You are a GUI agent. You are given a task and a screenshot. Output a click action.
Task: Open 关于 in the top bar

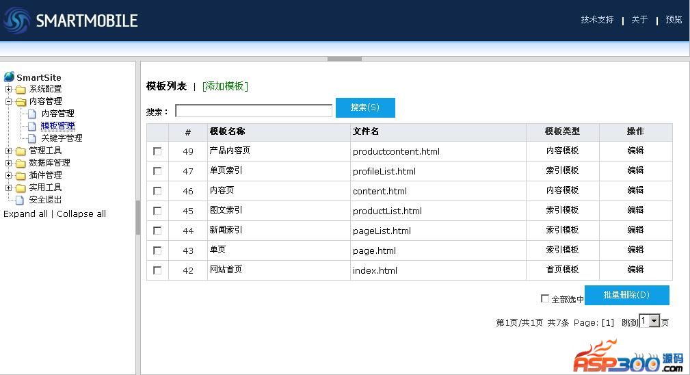(639, 20)
